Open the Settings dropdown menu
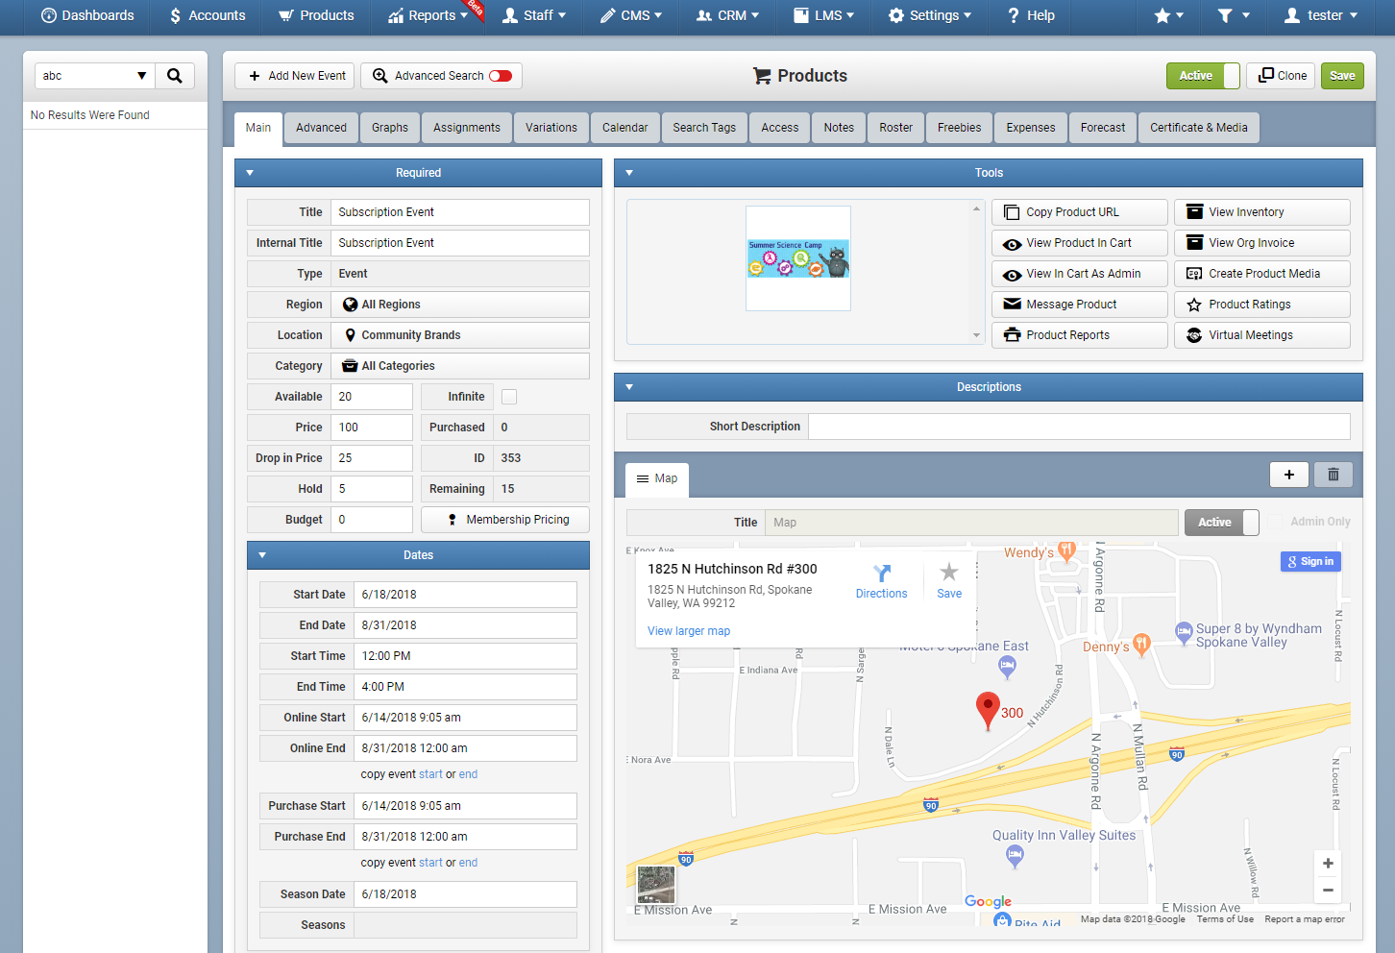Image resolution: width=1395 pixels, height=953 pixels. click(929, 15)
